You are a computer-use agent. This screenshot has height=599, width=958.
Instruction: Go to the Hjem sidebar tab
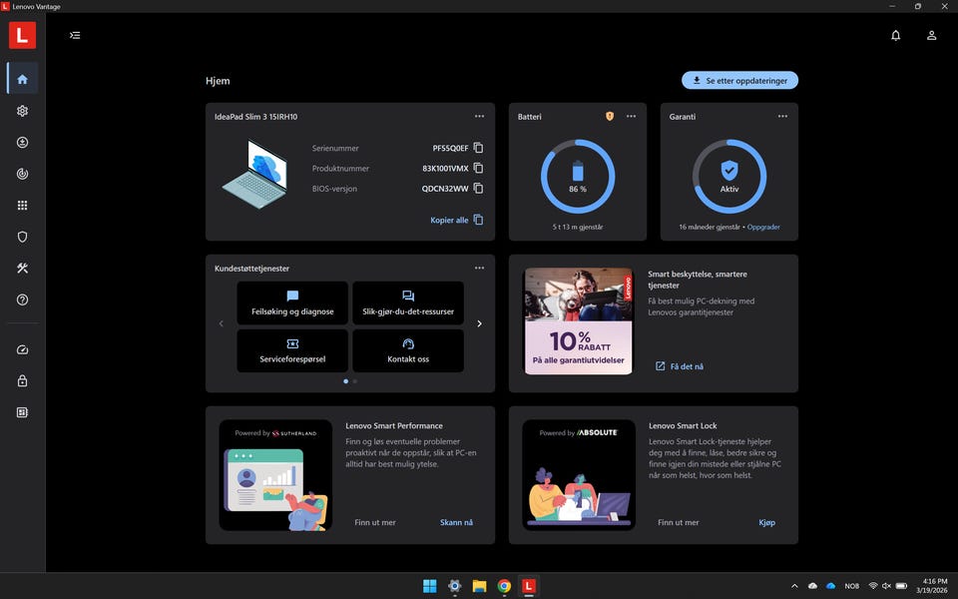point(22,79)
